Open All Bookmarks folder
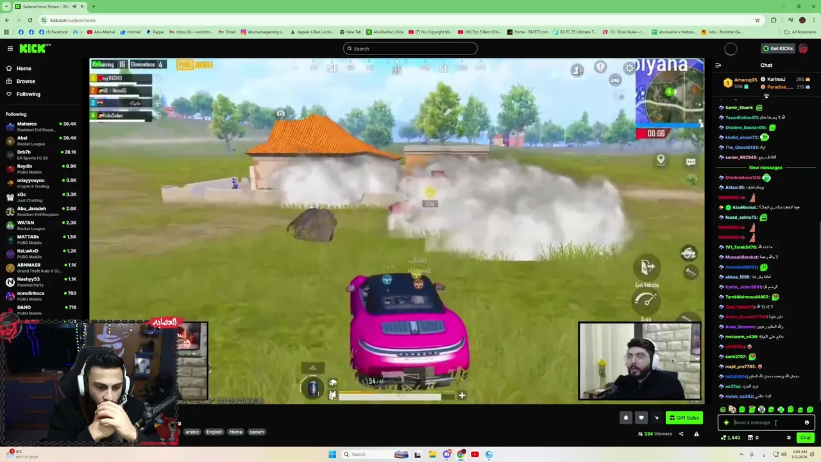Image resolution: width=821 pixels, height=462 pixels. [x=800, y=32]
